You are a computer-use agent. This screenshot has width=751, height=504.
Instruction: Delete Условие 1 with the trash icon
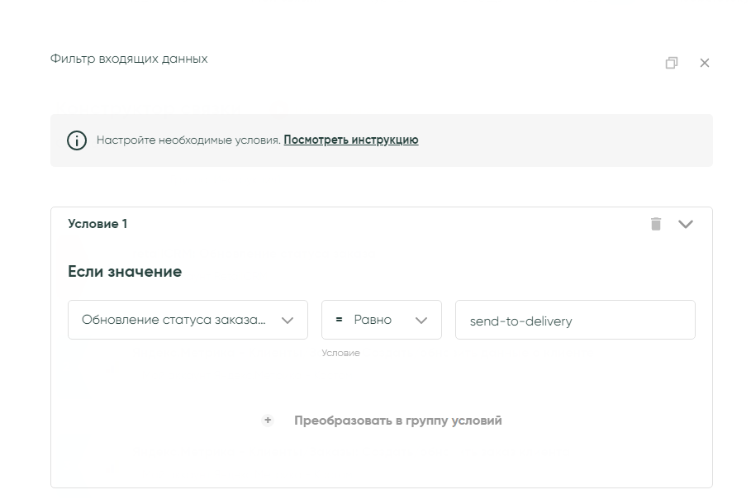pyautogui.click(x=656, y=224)
